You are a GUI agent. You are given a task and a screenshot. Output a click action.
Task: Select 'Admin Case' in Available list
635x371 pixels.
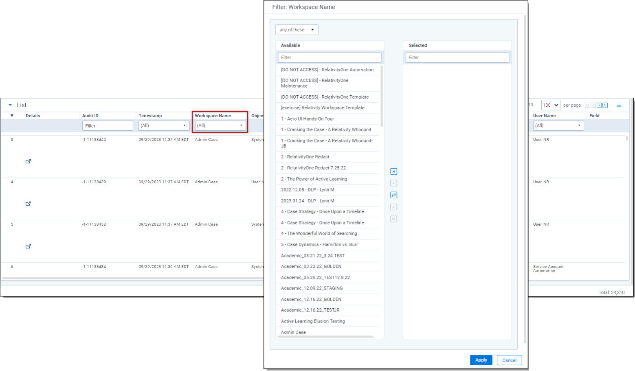[293, 332]
